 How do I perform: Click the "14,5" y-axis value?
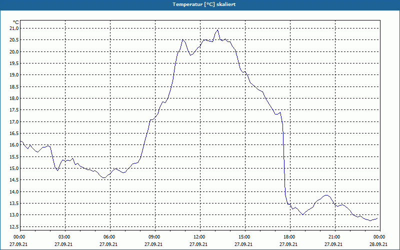coord(14,180)
